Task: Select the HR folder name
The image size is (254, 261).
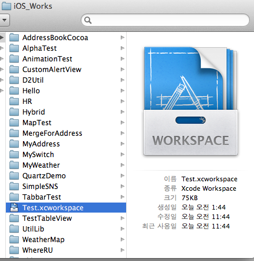Action: (x=27, y=102)
